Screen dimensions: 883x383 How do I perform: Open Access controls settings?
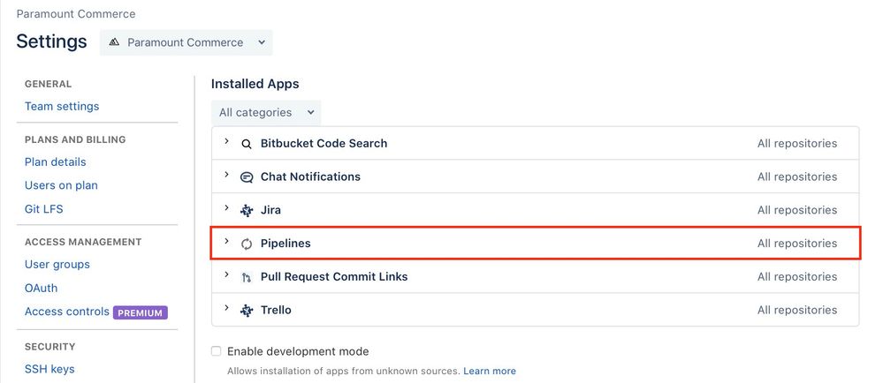[67, 312]
